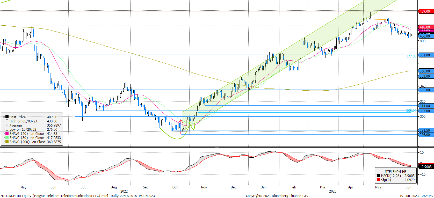Image resolution: width=434 pixels, height=198 pixels.
Task: Click the blue 276.00 price level tag
Action: [426, 135]
